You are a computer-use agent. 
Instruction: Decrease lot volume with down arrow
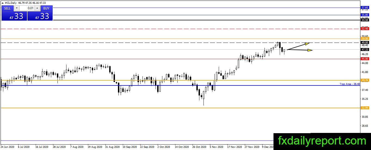17,8
